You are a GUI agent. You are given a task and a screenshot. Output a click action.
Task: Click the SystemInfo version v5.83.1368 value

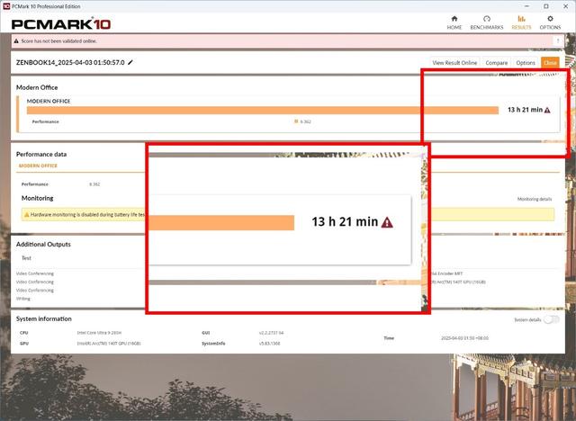point(269,344)
